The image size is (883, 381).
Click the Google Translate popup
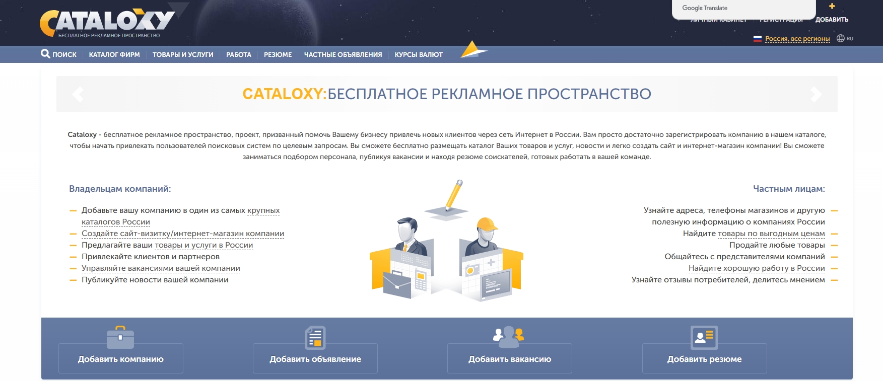click(743, 9)
